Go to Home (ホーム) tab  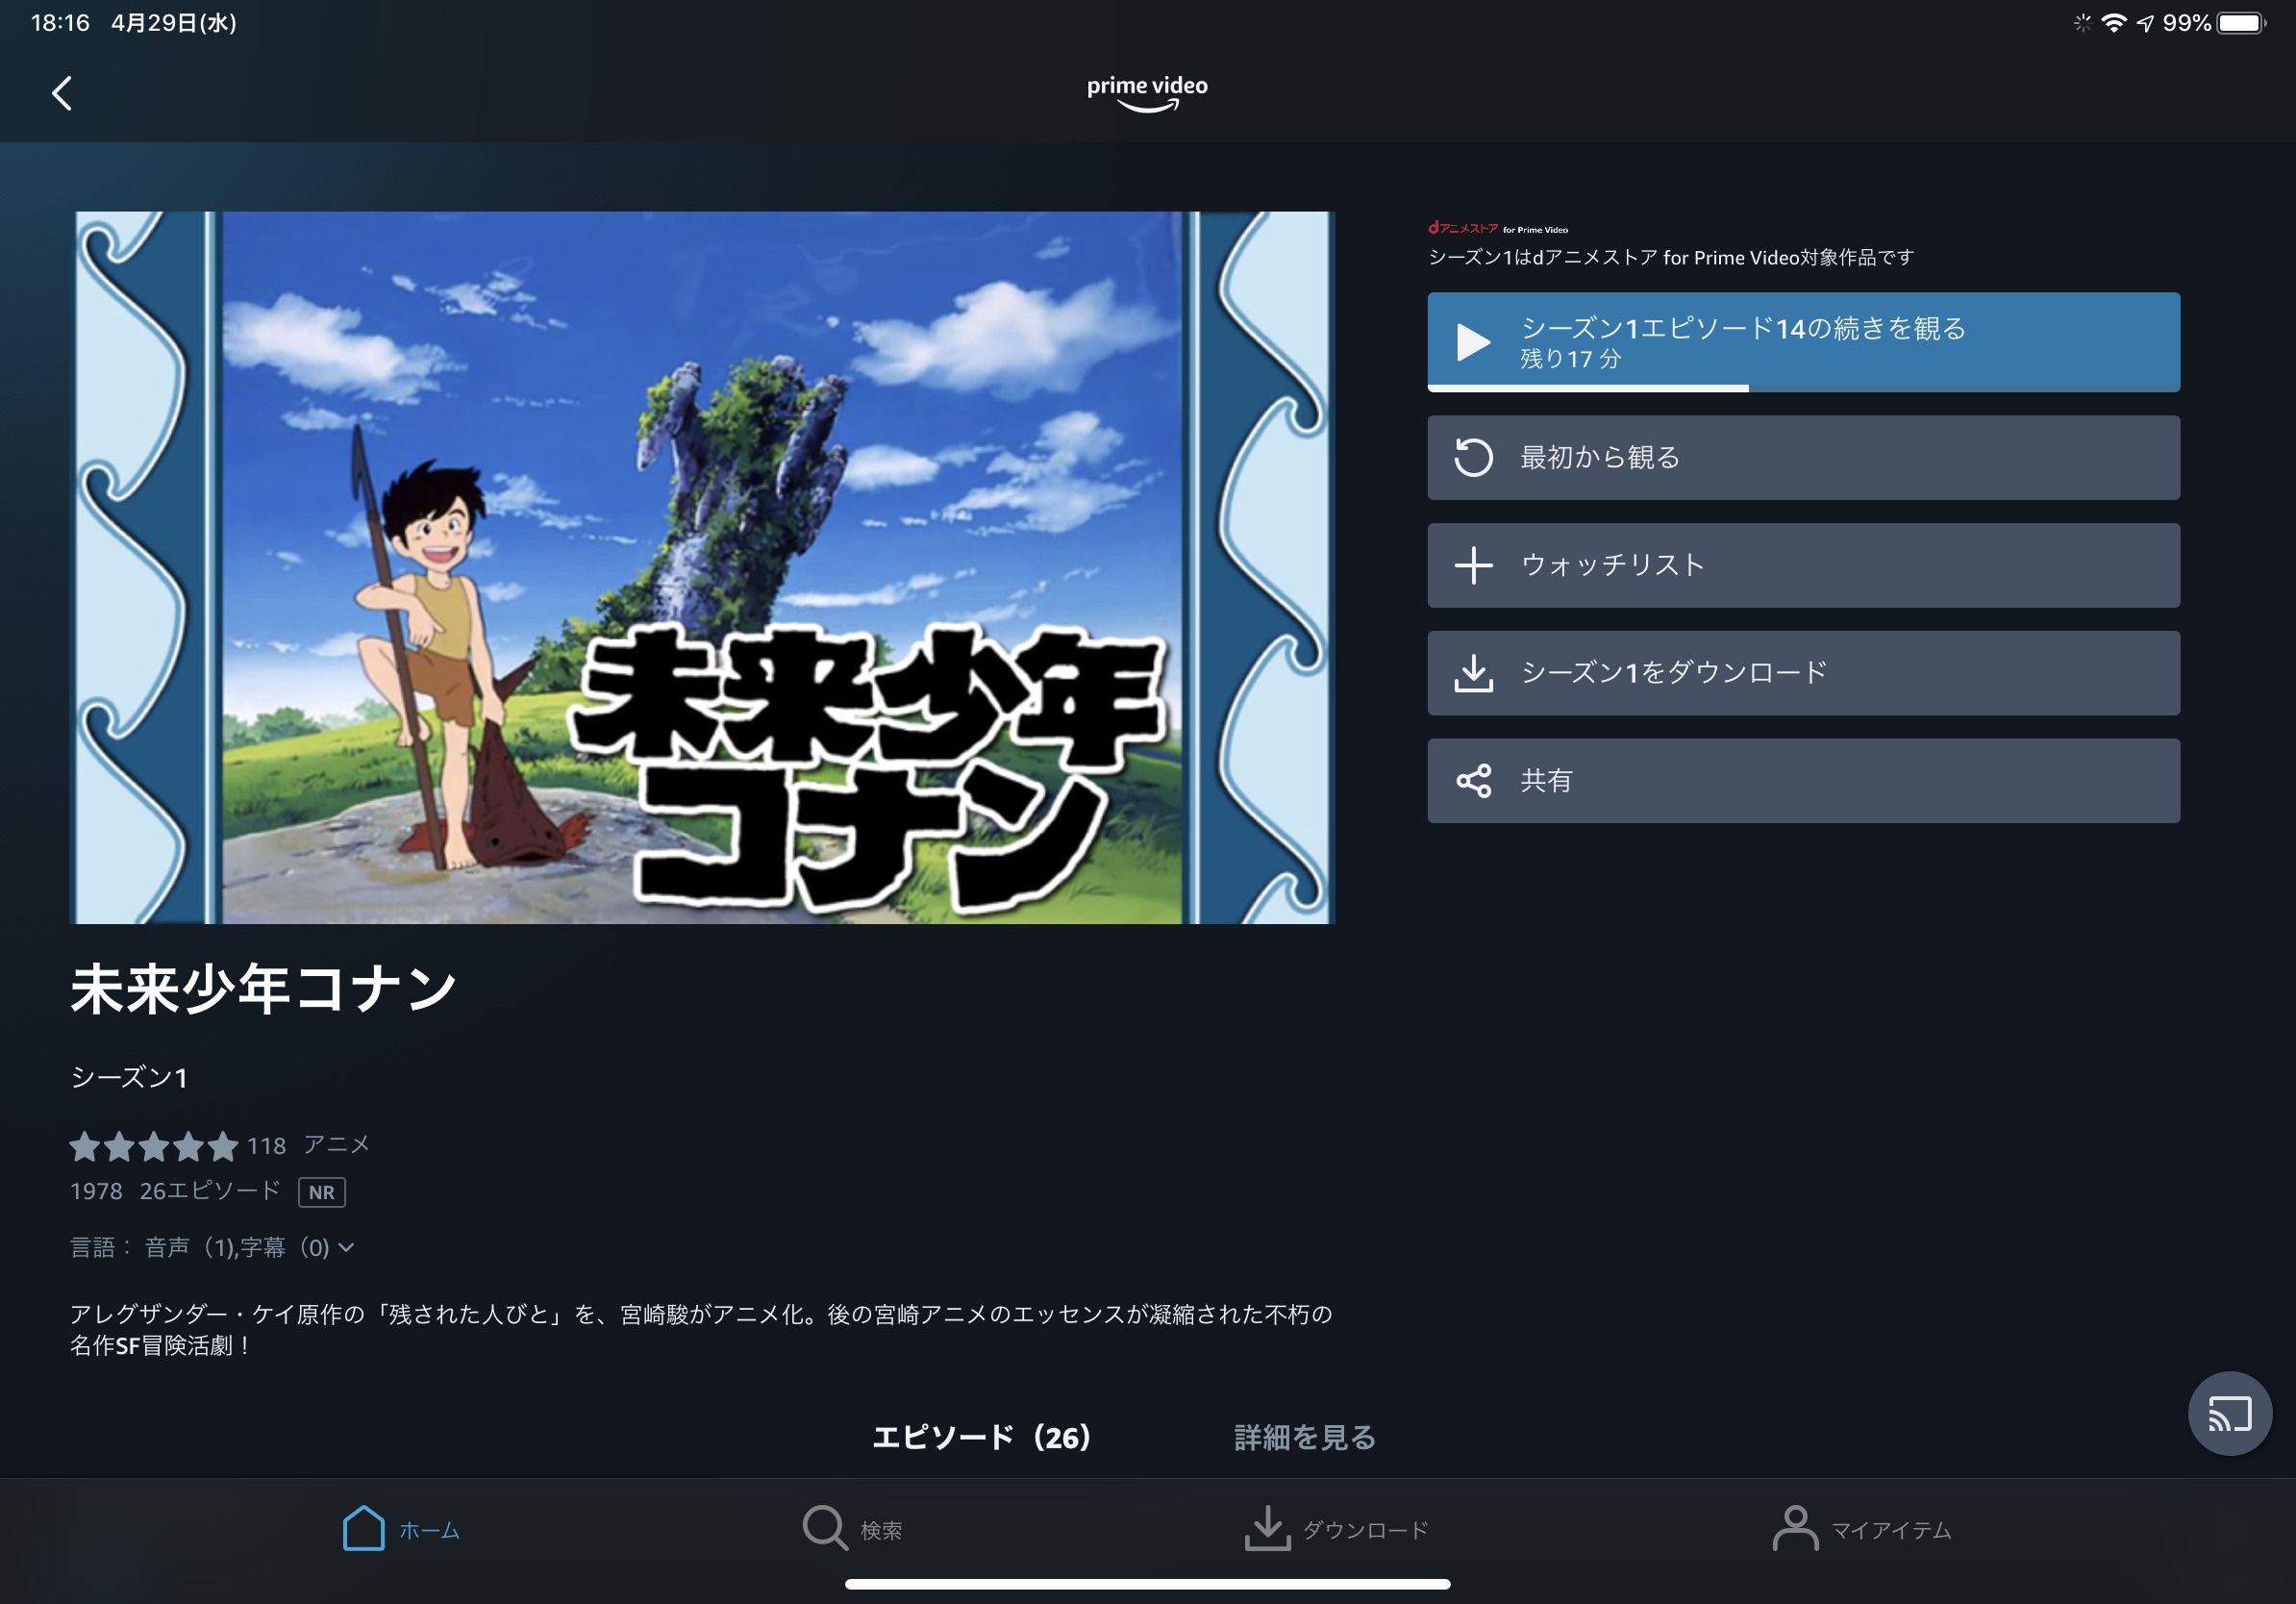(x=400, y=1528)
